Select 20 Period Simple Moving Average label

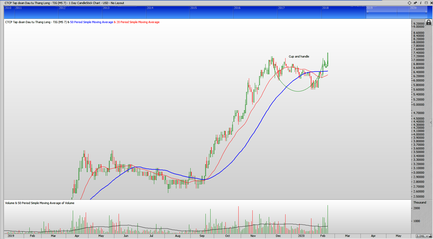pos(138,22)
